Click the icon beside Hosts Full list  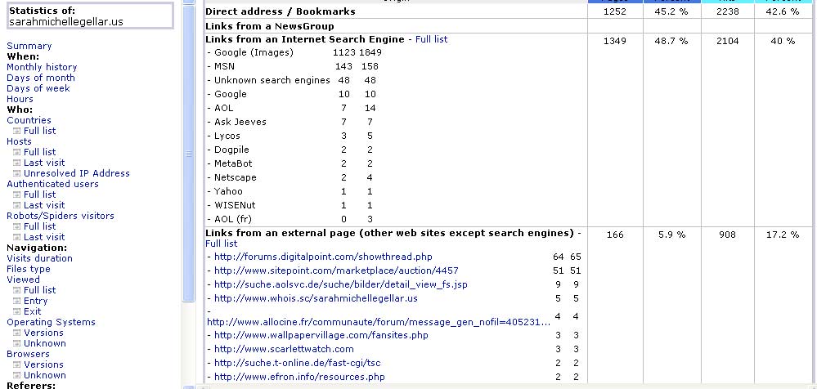point(16,152)
